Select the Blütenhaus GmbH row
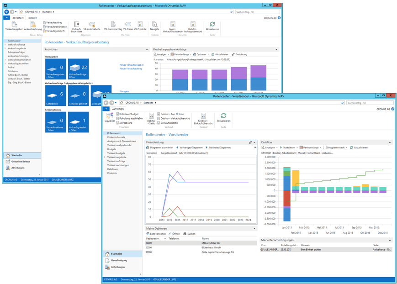The height and width of the screenshot is (284, 397). pyautogui.click(x=201, y=247)
